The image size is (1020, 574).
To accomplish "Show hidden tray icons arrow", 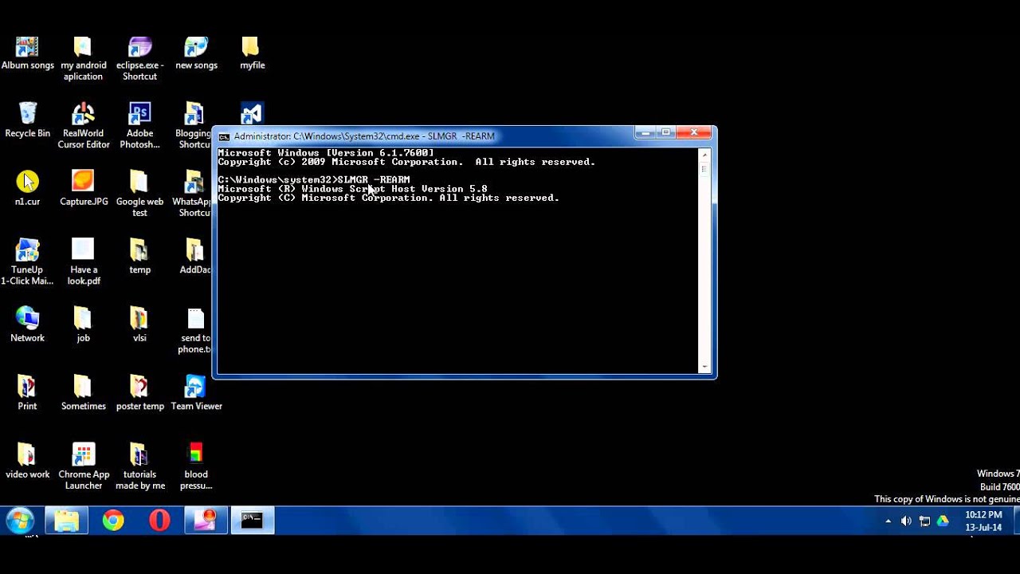I will tap(888, 521).
